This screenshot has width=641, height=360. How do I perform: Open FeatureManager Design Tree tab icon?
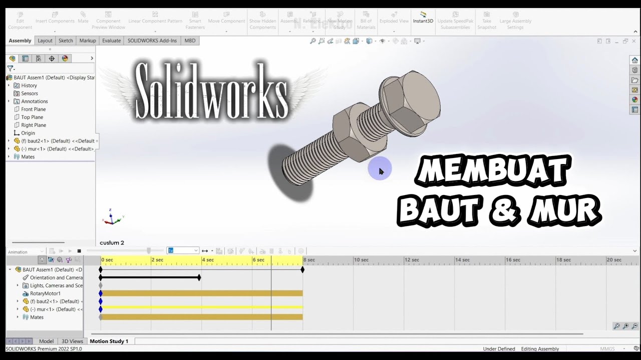tap(13, 58)
